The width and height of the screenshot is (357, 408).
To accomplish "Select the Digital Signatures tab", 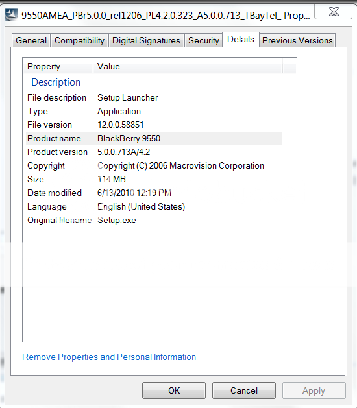I will click(x=146, y=40).
